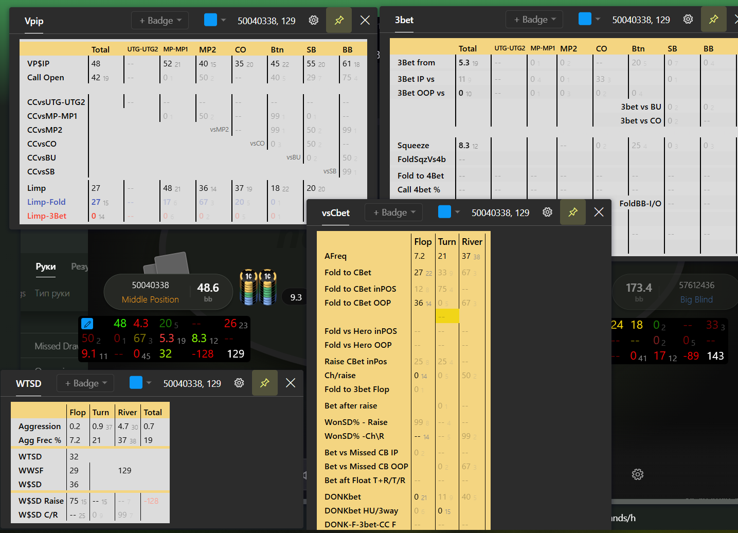Open settings gear in WTSD popup
The height and width of the screenshot is (533, 738).
(x=239, y=383)
